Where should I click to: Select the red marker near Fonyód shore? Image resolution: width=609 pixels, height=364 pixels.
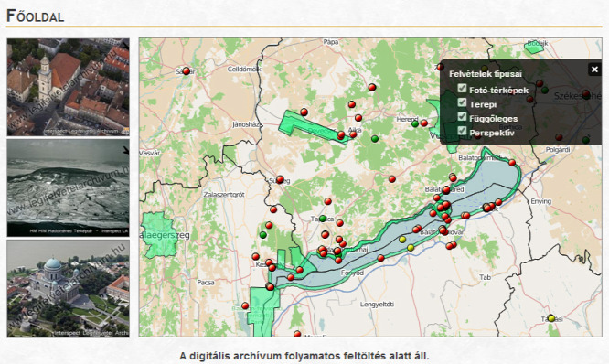(380, 258)
